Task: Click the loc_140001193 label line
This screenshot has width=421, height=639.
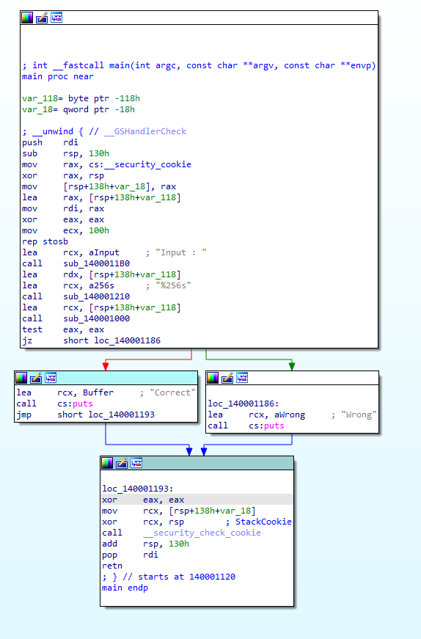Action: click(x=138, y=489)
